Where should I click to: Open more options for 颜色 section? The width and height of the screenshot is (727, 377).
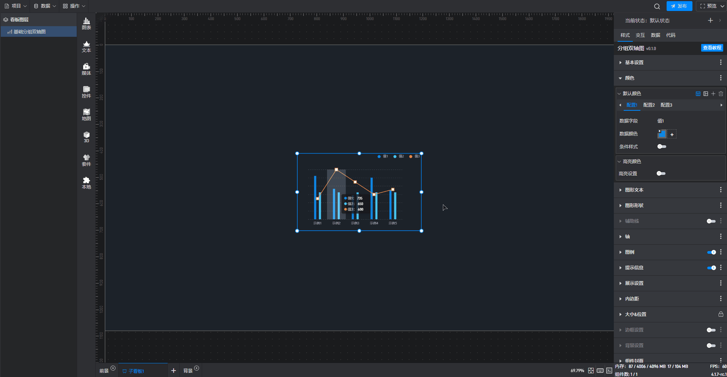click(x=721, y=78)
